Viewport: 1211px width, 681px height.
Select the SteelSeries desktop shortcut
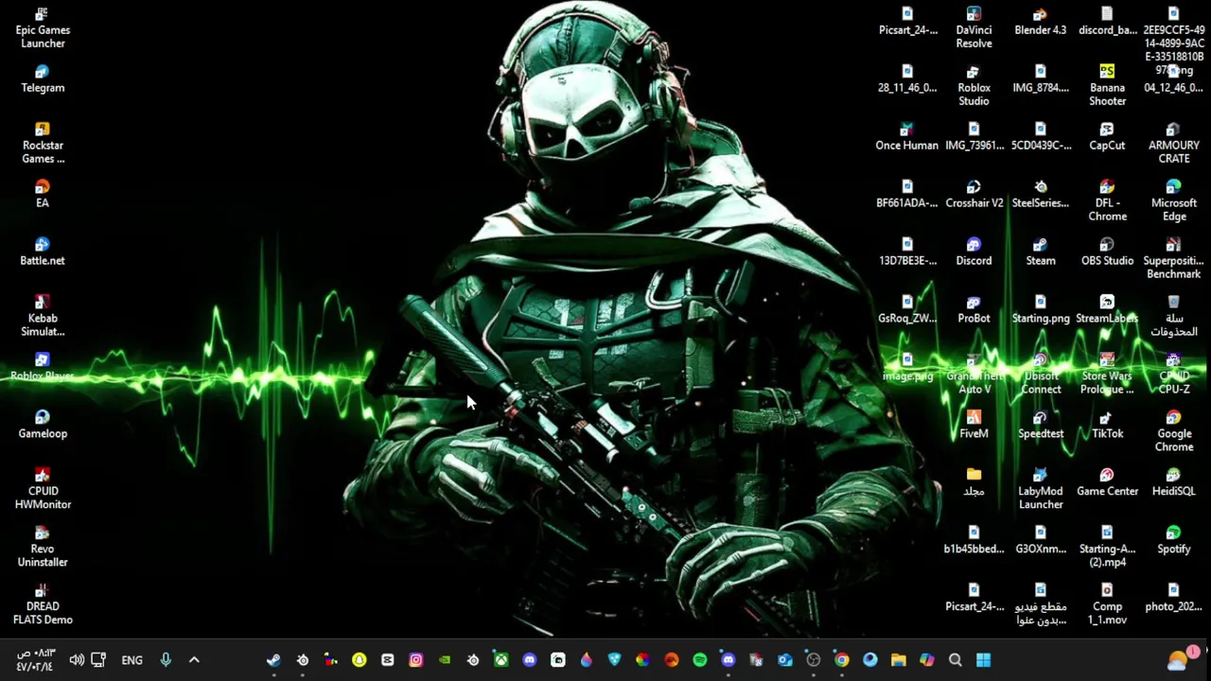[1041, 195]
